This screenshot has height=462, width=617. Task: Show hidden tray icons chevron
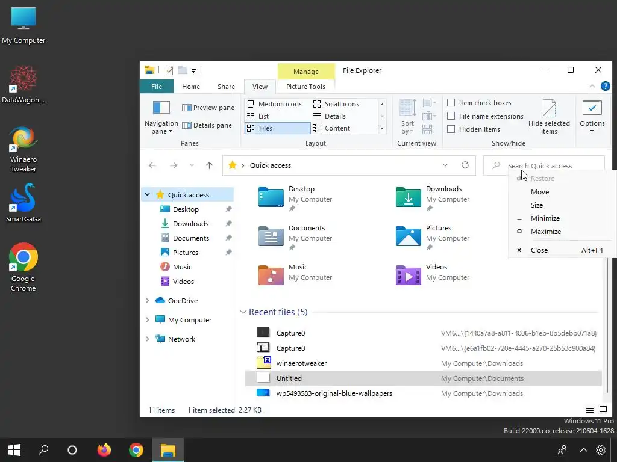coord(583,450)
